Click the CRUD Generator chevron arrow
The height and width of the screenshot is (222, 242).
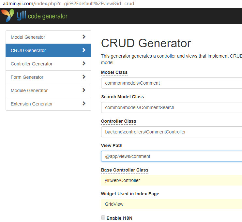(x=84, y=50)
